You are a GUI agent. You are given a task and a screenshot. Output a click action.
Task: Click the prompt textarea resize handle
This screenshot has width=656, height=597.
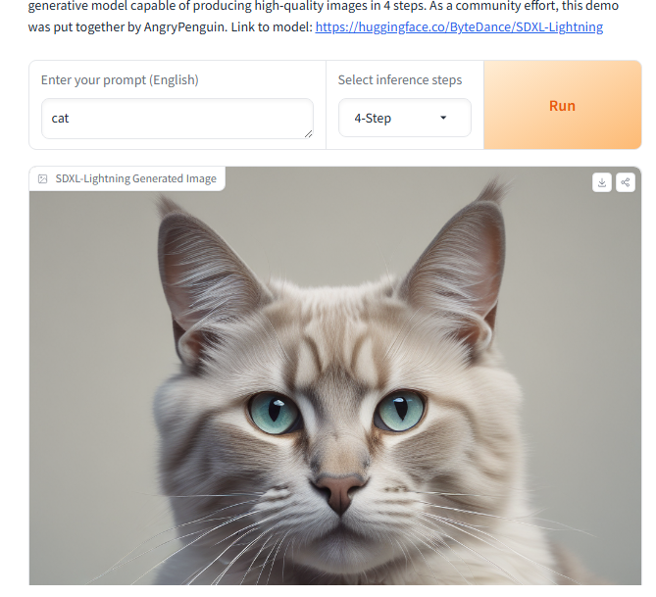coord(308,134)
